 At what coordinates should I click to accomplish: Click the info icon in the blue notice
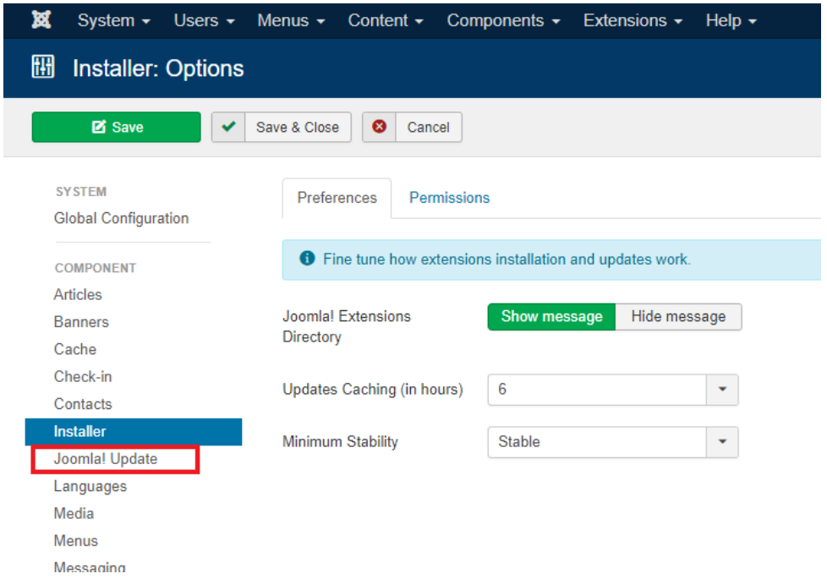[x=307, y=259]
